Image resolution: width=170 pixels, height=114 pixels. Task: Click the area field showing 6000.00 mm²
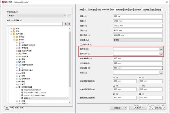tap(138, 35)
